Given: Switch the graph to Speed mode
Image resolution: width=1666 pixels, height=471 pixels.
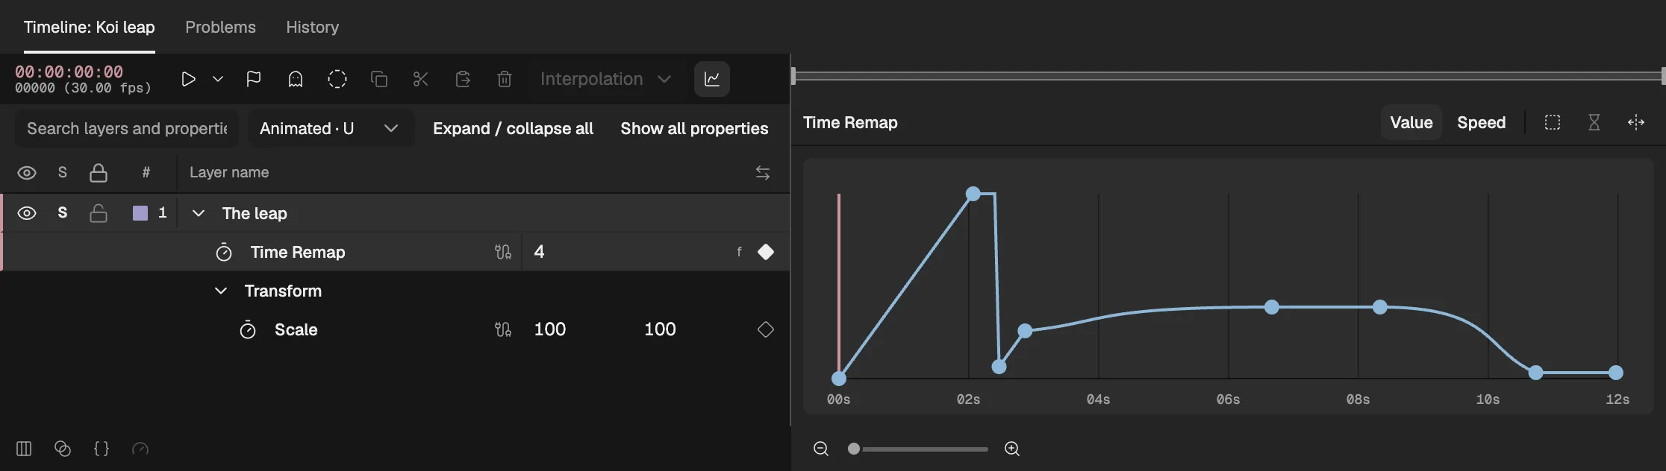Looking at the screenshot, I should [x=1481, y=122].
